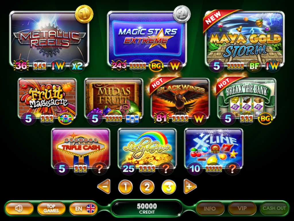
Task: Click the gold number 1 medal badge
Action: [84, 14]
